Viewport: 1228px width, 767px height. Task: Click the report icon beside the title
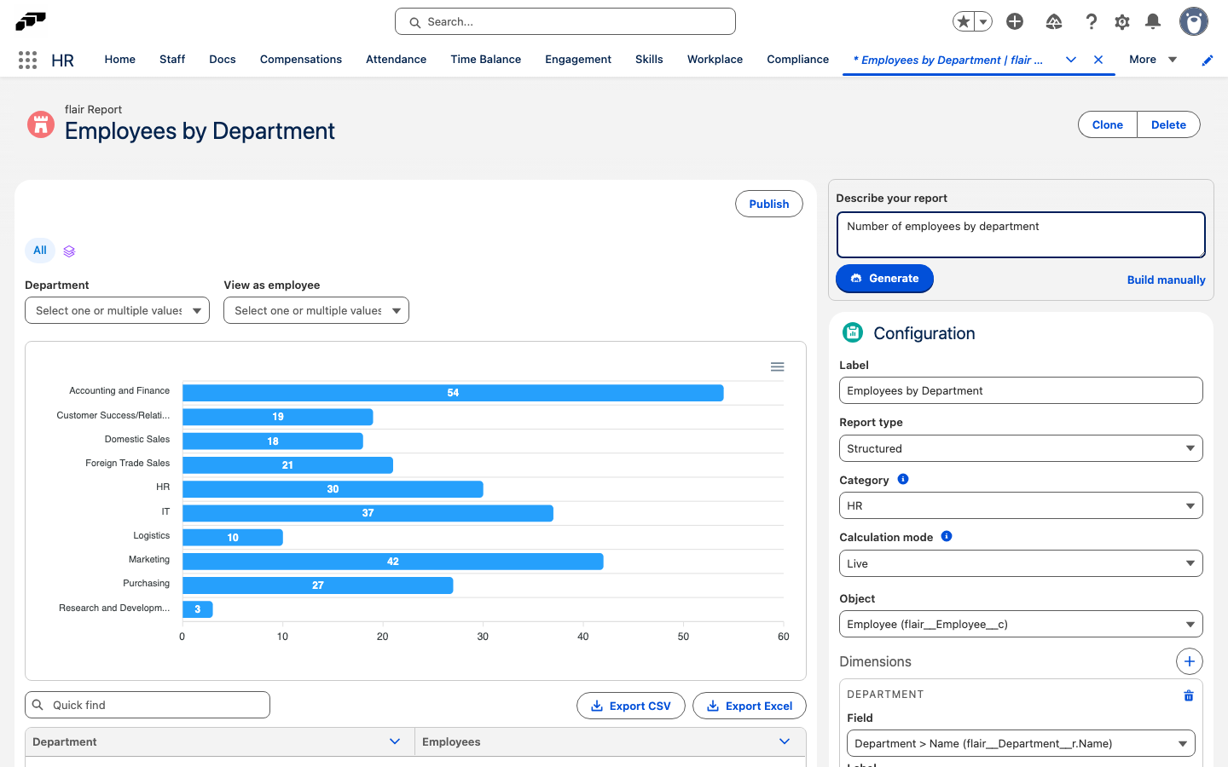(x=41, y=124)
